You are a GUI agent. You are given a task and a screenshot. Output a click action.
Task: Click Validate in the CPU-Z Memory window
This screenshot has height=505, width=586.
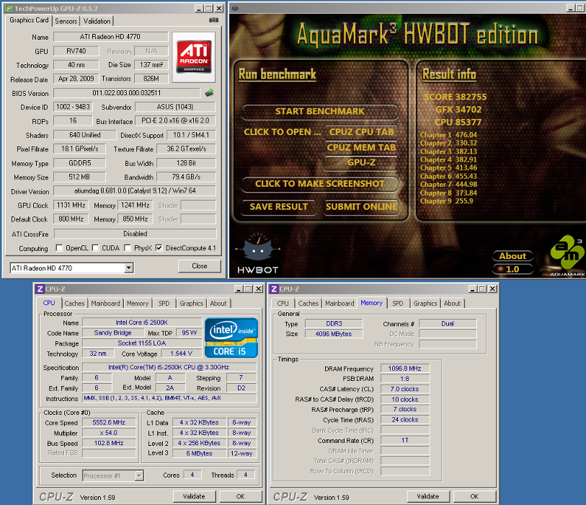click(x=428, y=496)
